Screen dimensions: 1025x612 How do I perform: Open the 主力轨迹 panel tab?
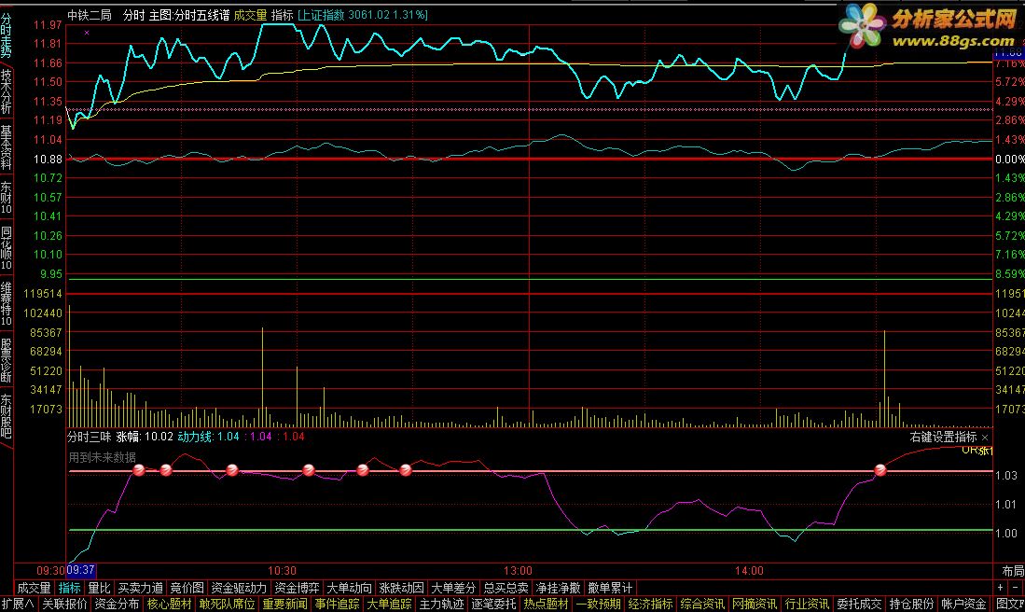(442, 605)
